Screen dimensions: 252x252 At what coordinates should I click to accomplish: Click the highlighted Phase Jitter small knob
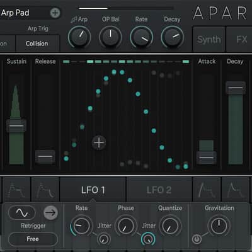[148, 239]
